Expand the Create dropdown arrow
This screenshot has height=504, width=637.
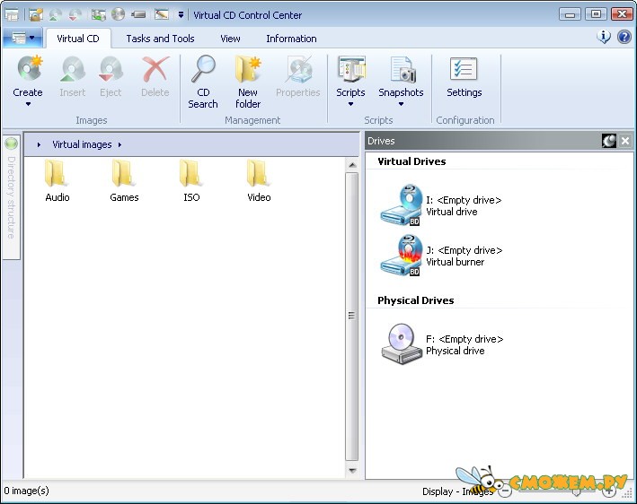tap(28, 104)
